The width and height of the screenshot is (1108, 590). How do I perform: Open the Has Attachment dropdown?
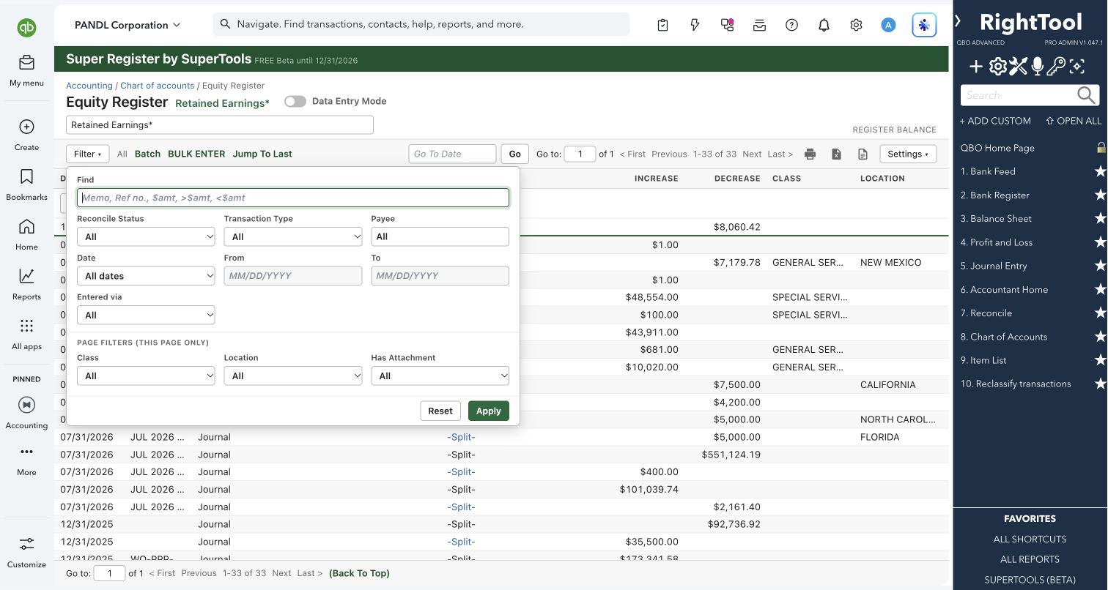point(440,376)
